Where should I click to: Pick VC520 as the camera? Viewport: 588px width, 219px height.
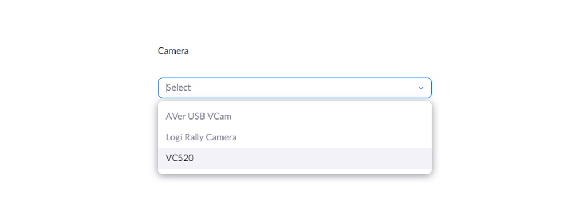point(295,158)
